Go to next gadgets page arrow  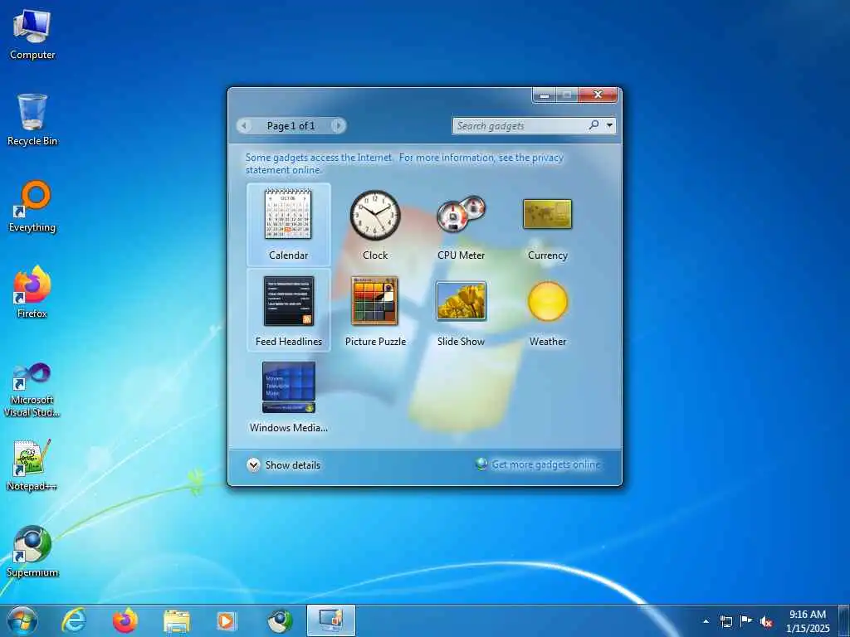point(339,126)
